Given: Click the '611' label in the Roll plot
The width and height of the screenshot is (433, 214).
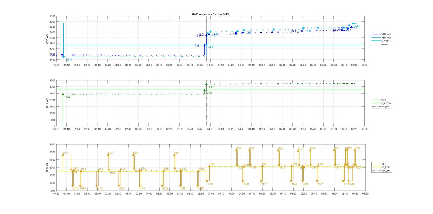Looking at the screenshot, I should pyautogui.click(x=65, y=153).
